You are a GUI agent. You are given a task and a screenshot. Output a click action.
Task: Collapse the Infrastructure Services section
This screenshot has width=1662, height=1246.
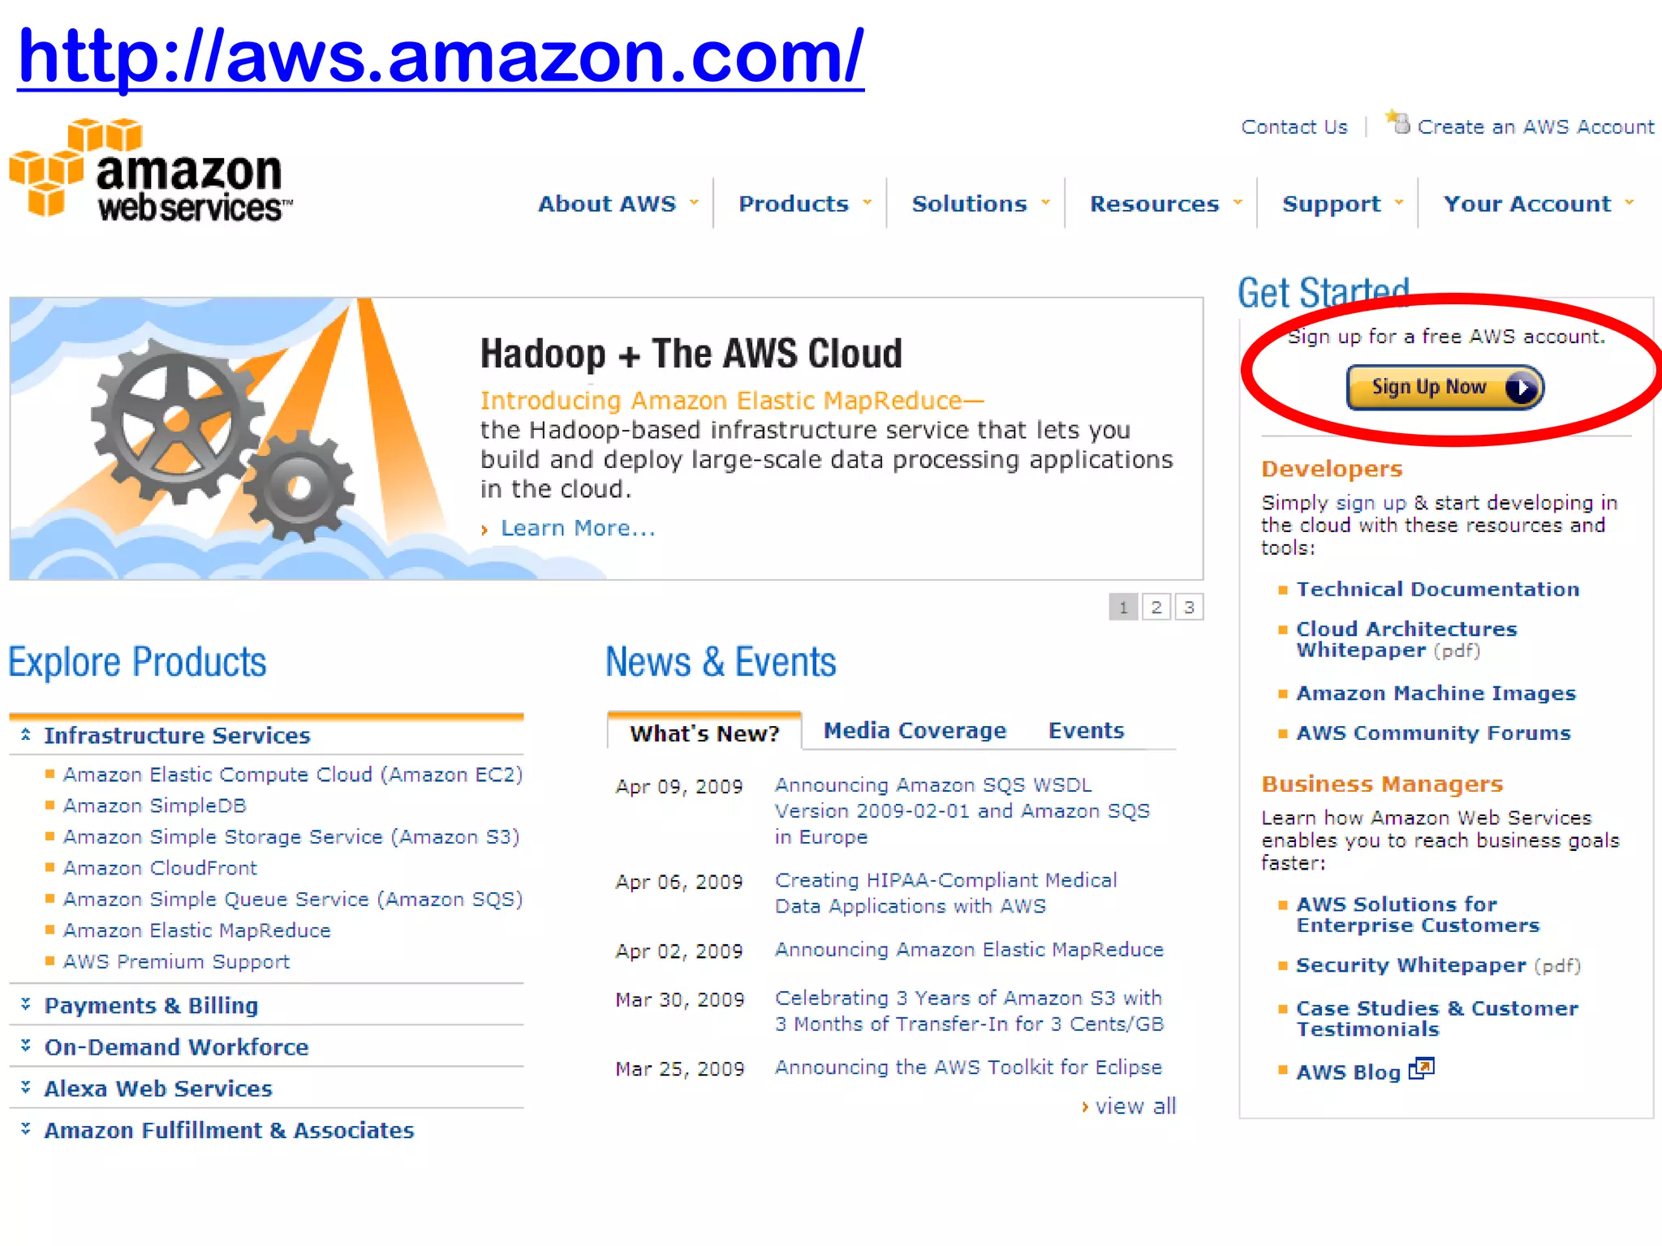point(177,735)
